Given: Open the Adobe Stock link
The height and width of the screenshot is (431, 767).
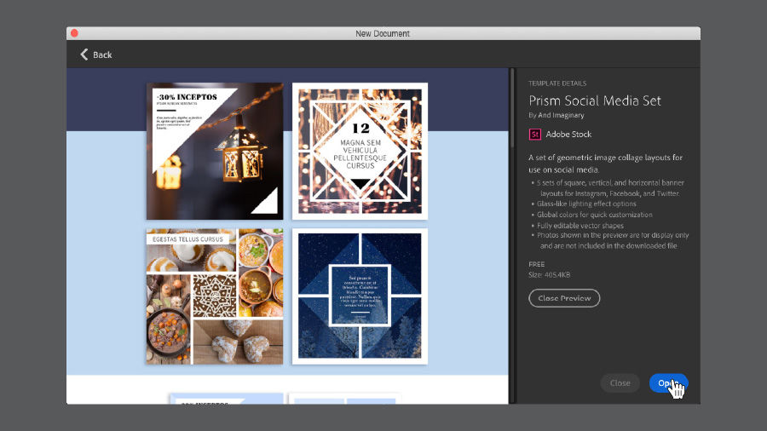Looking at the screenshot, I should point(568,134).
